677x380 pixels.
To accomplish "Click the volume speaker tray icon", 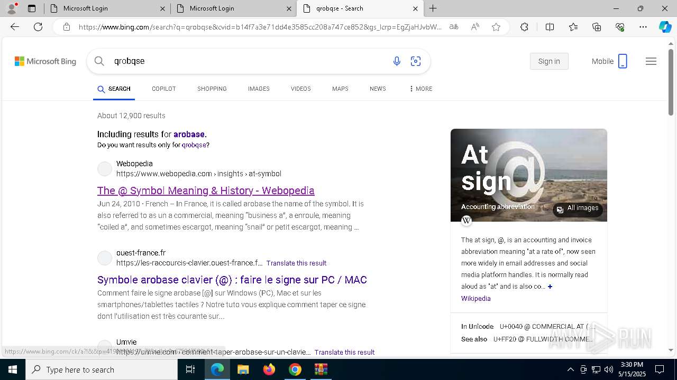I will [609, 369].
